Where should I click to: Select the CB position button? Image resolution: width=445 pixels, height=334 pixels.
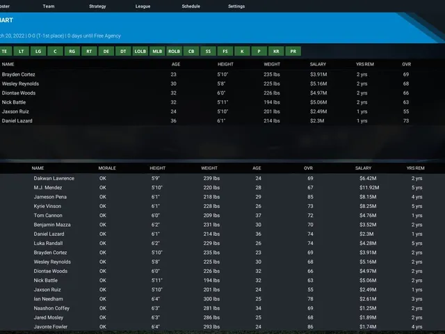coord(191,51)
